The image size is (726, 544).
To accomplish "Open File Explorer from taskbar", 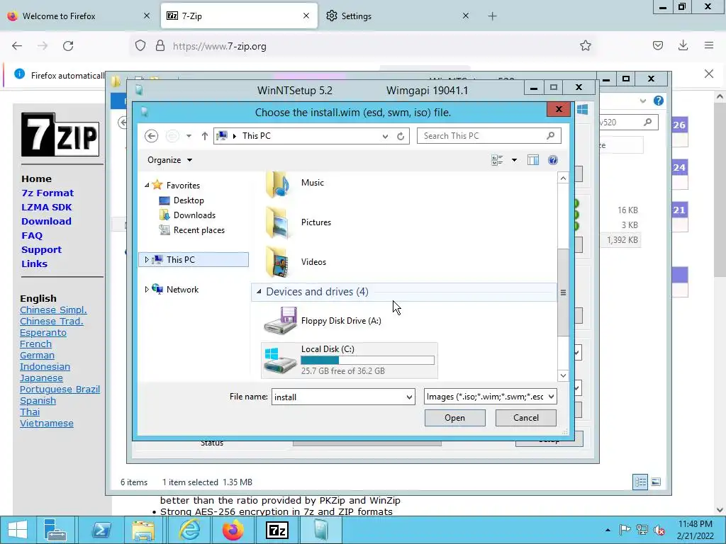I will (143, 530).
